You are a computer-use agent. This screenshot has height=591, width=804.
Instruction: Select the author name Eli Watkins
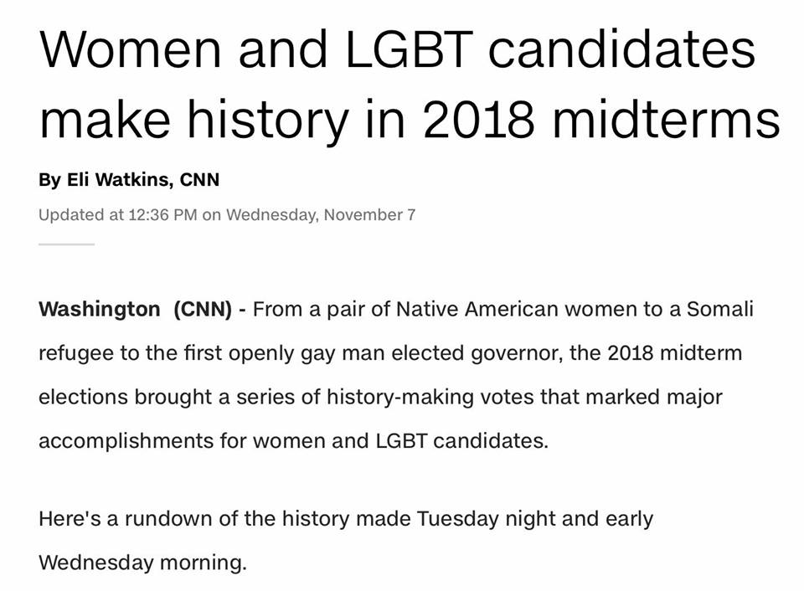(119, 180)
